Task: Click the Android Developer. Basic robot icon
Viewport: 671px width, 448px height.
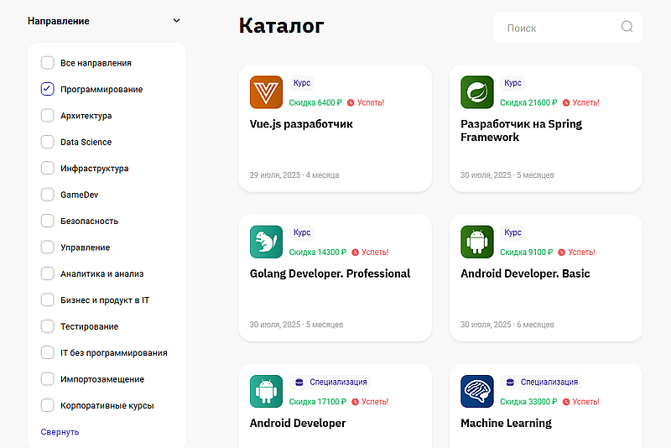Action: pyautogui.click(x=477, y=242)
